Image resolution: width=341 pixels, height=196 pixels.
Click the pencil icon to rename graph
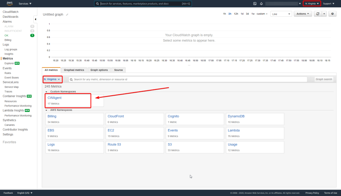pyautogui.click(x=67, y=15)
